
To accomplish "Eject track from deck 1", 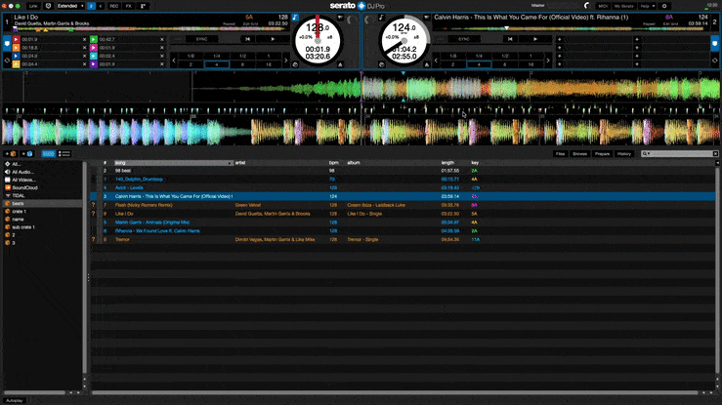I will [x=340, y=64].
